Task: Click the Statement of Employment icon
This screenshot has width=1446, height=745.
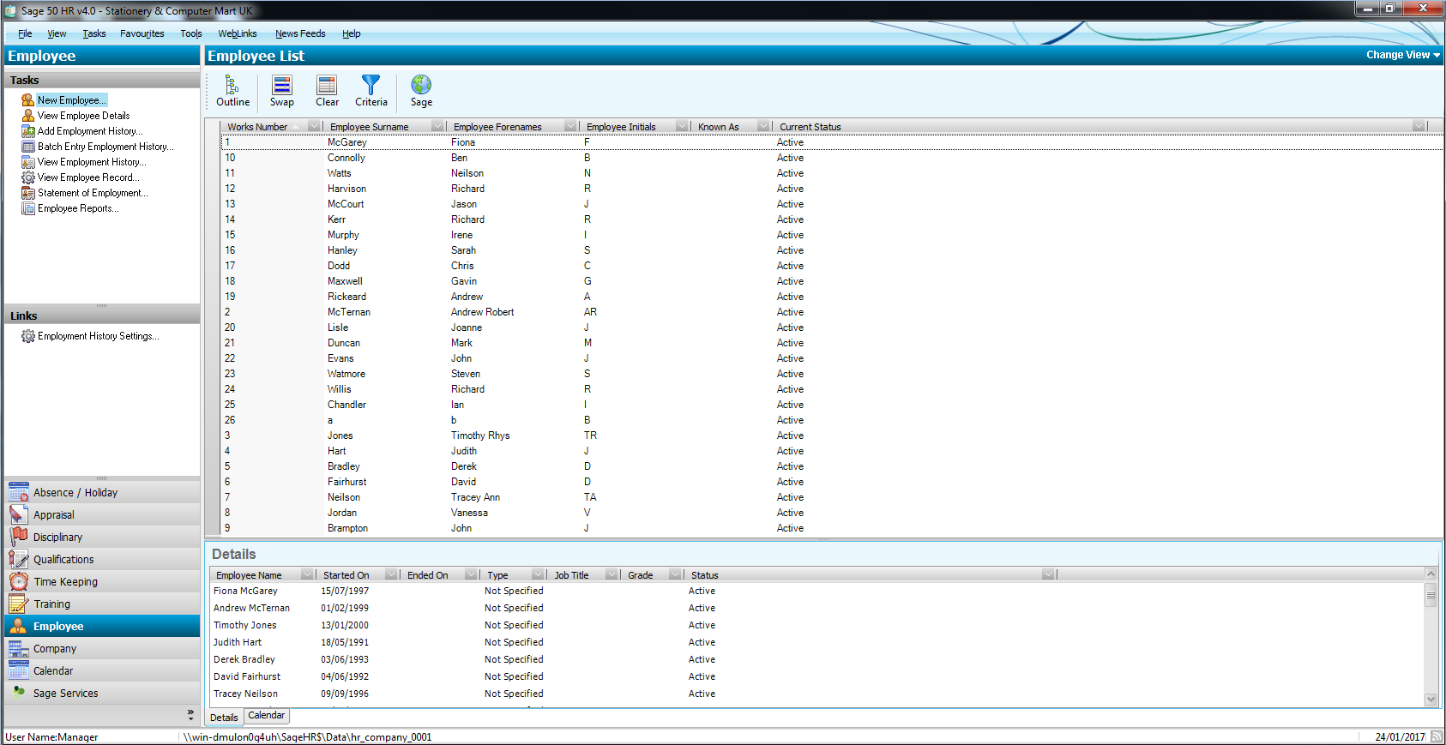Action: 27,193
